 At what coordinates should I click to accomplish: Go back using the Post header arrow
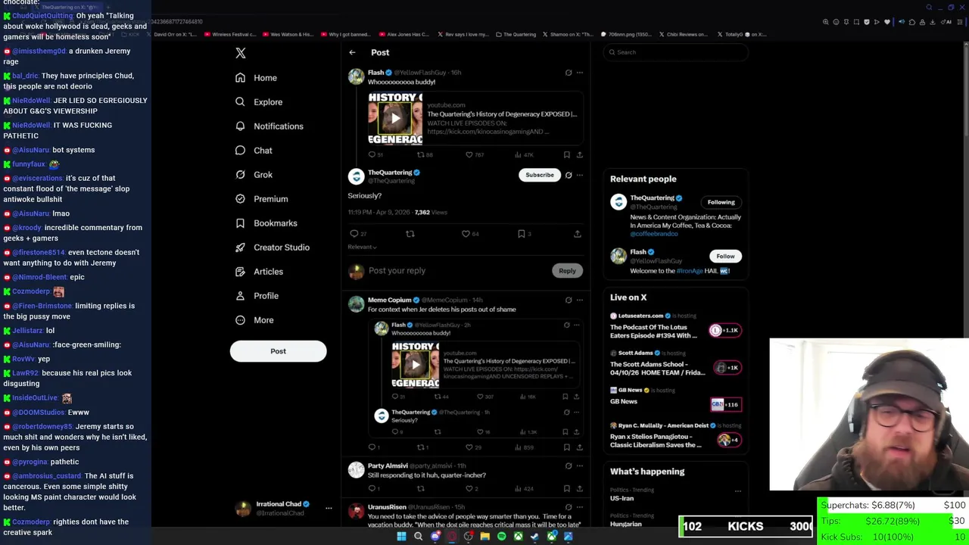click(x=352, y=52)
